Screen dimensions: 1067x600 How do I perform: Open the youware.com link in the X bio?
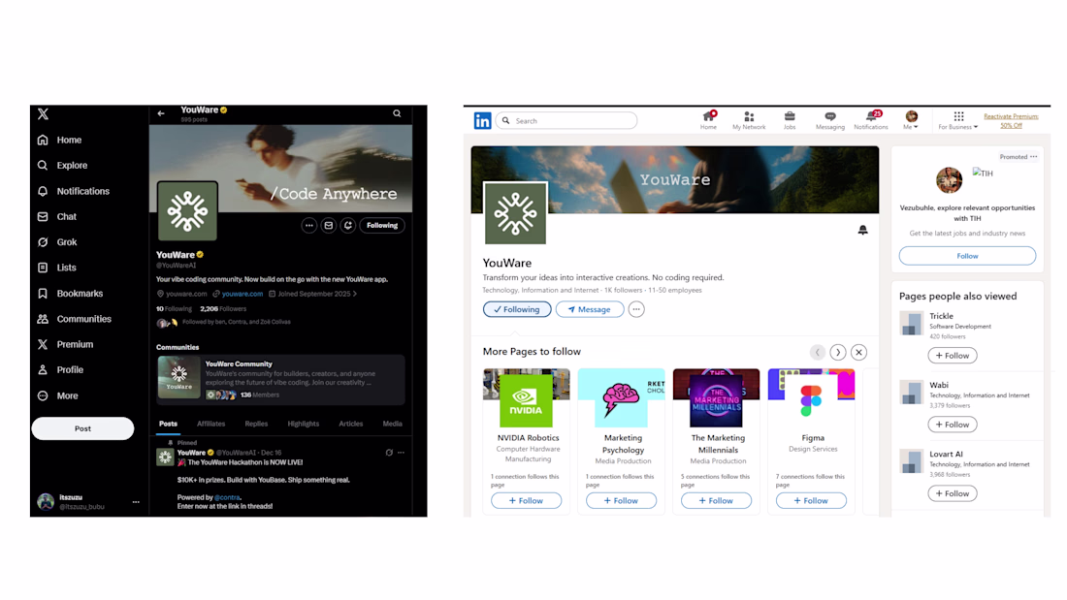coord(242,294)
